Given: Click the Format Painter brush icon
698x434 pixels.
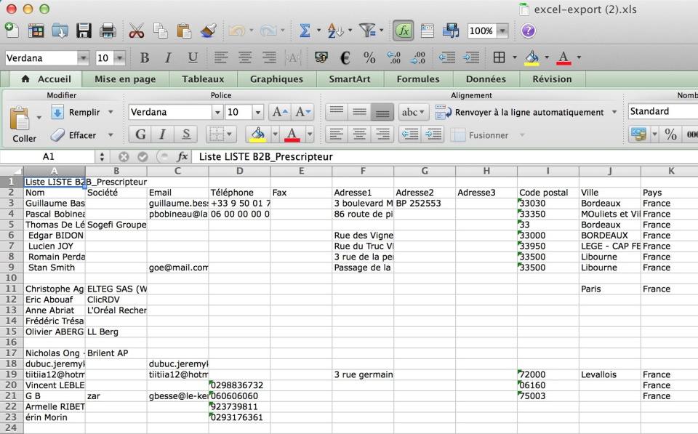Looking at the screenshot, I should tap(209, 31).
